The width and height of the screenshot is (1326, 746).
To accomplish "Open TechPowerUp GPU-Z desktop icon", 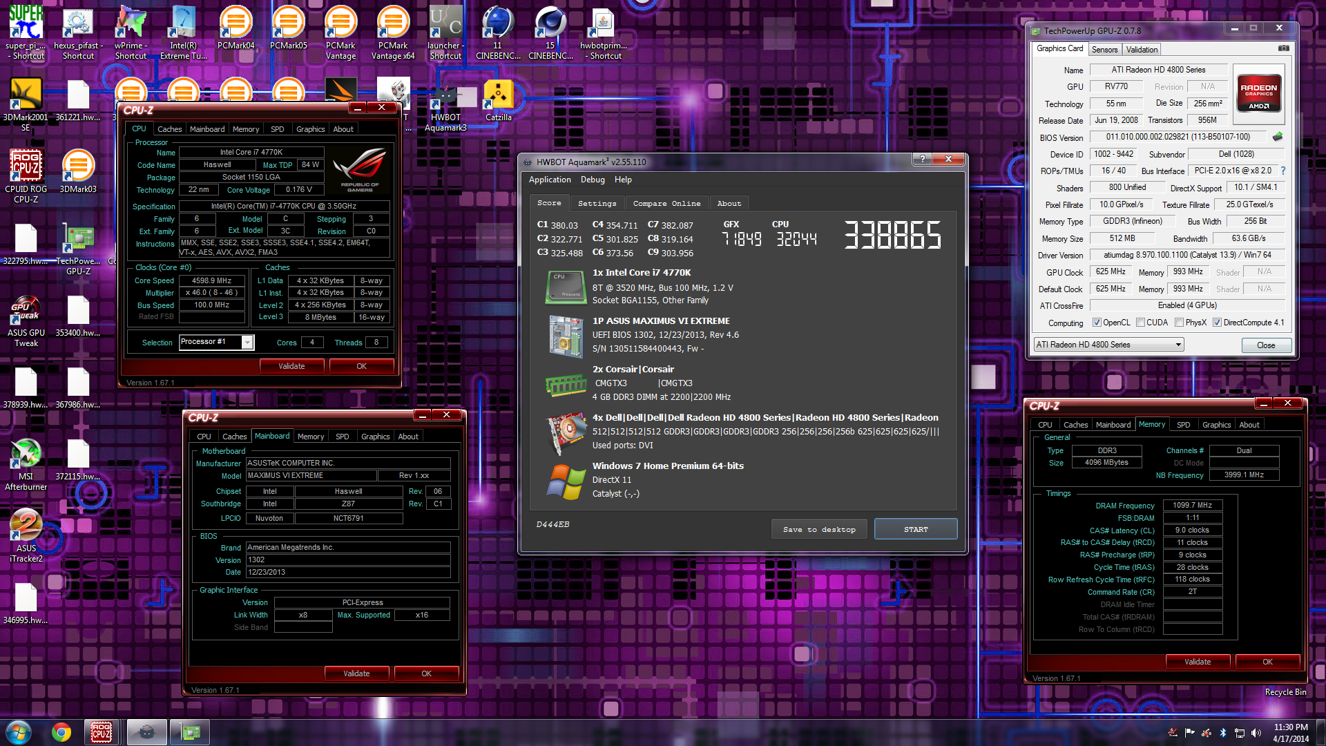I will pos(78,249).
